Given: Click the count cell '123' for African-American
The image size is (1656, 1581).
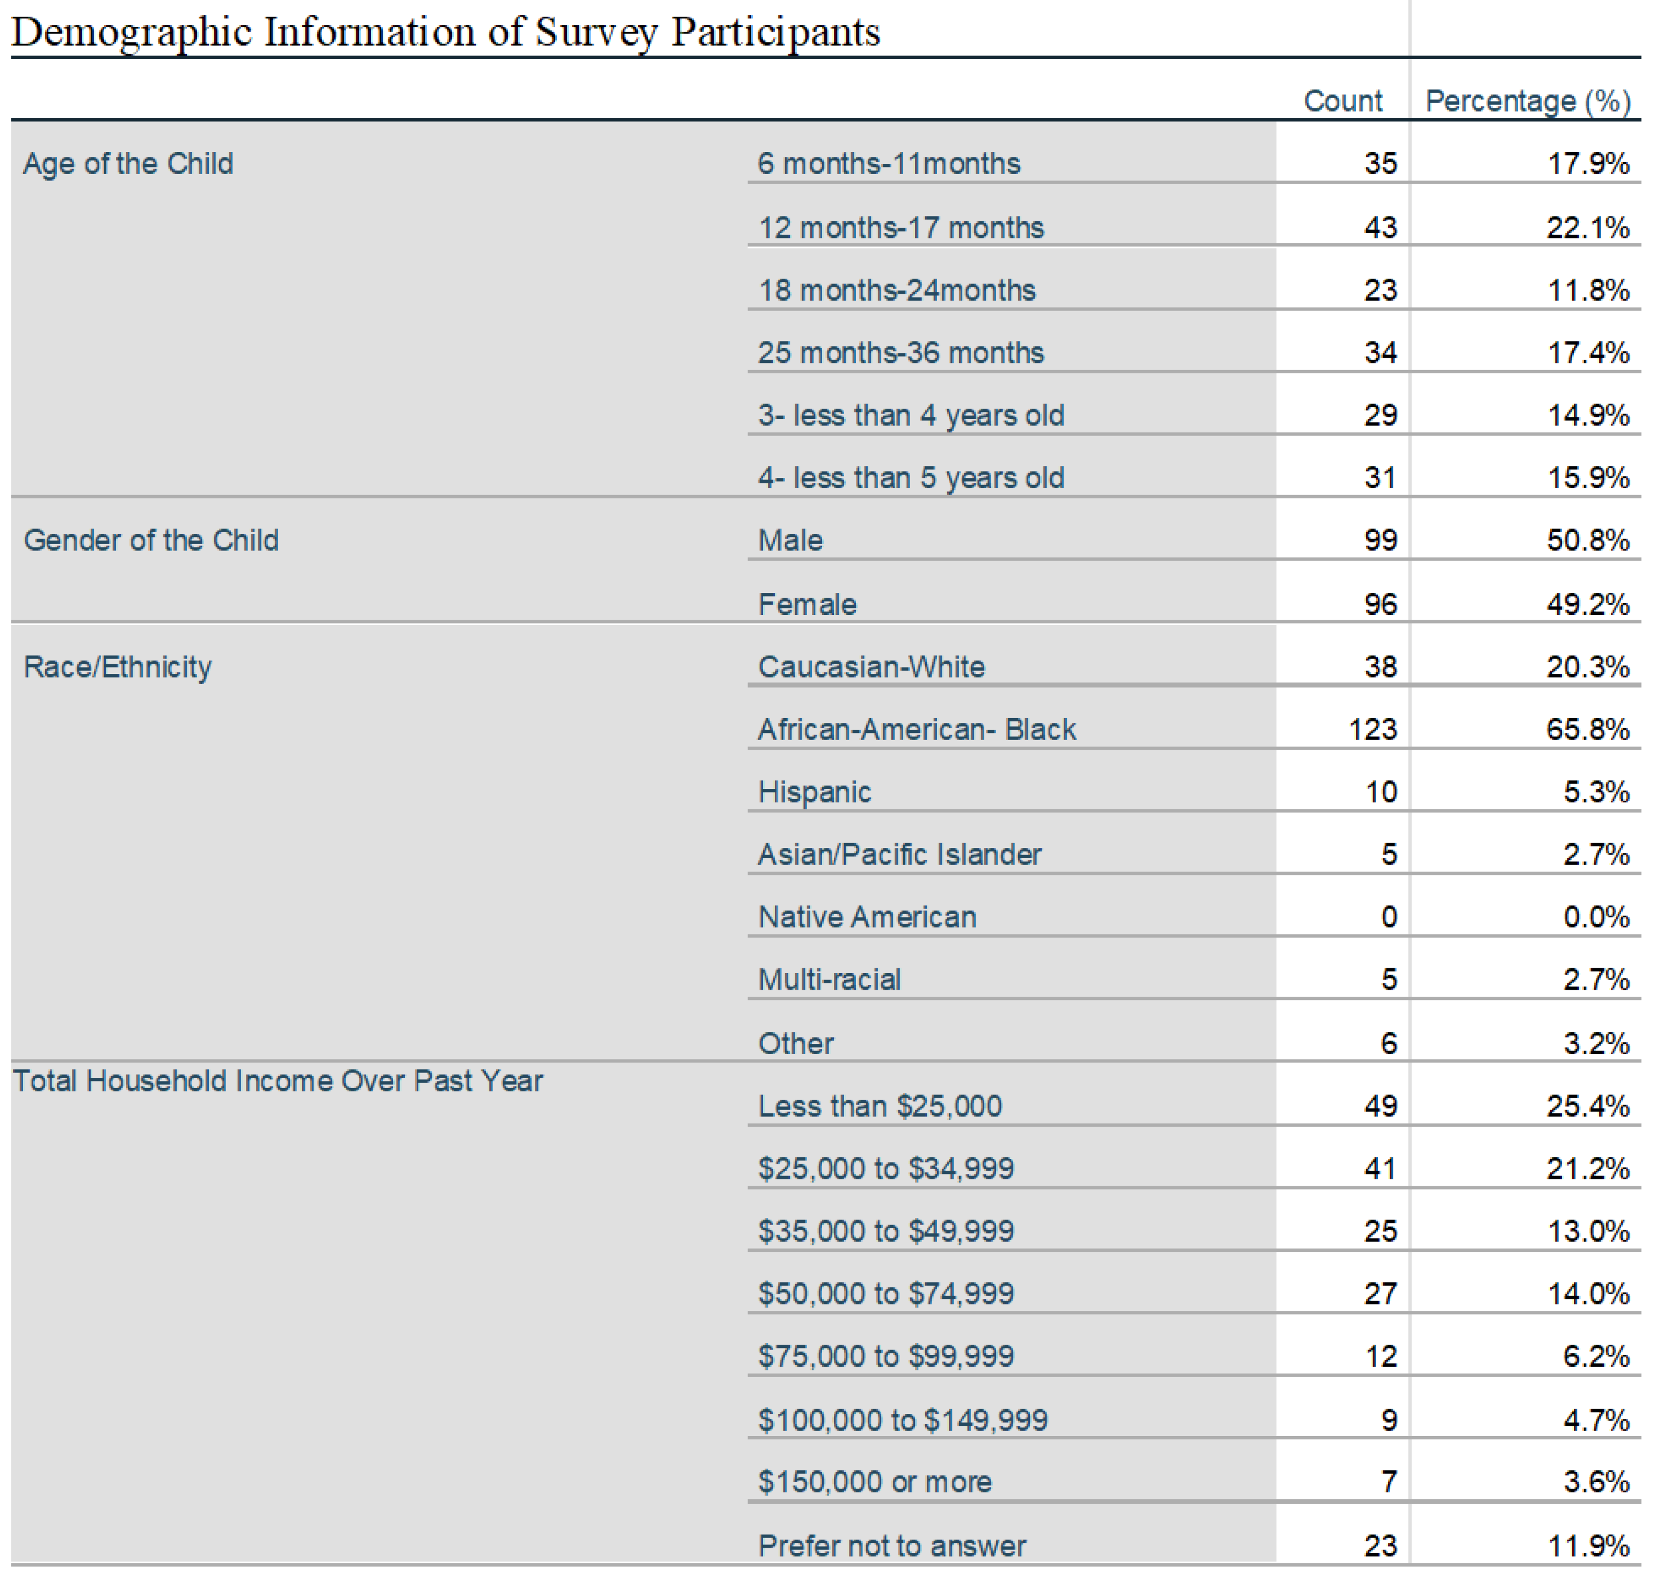Looking at the screenshot, I should coord(1372,729).
